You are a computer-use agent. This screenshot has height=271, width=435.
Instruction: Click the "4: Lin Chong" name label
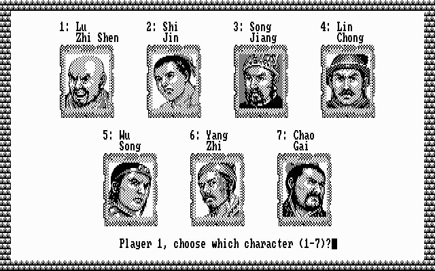(x=342, y=33)
